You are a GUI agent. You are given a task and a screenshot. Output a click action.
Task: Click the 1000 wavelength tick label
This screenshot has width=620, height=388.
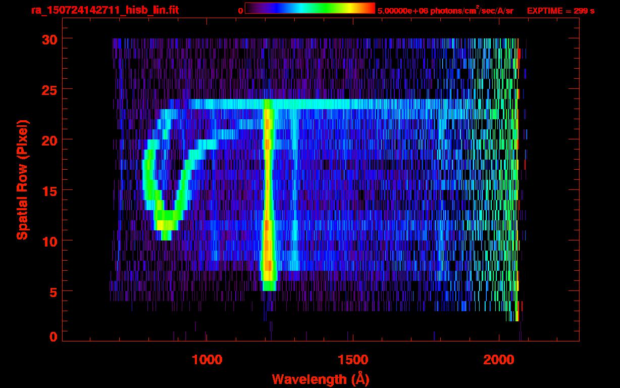click(x=207, y=360)
